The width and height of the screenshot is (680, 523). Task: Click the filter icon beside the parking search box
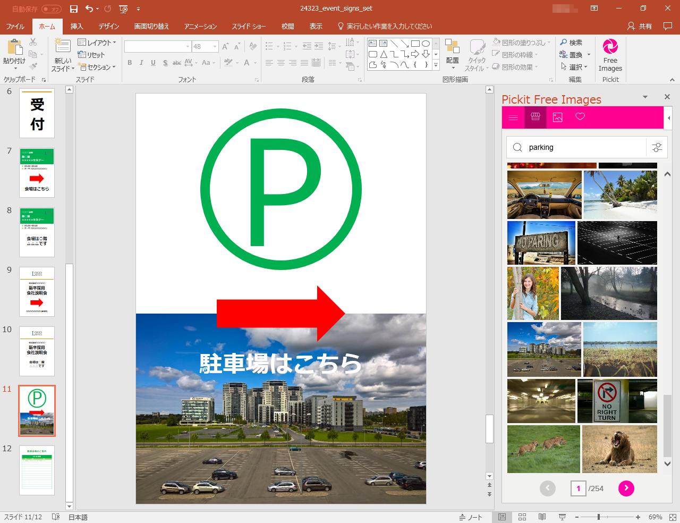pyautogui.click(x=657, y=147)
